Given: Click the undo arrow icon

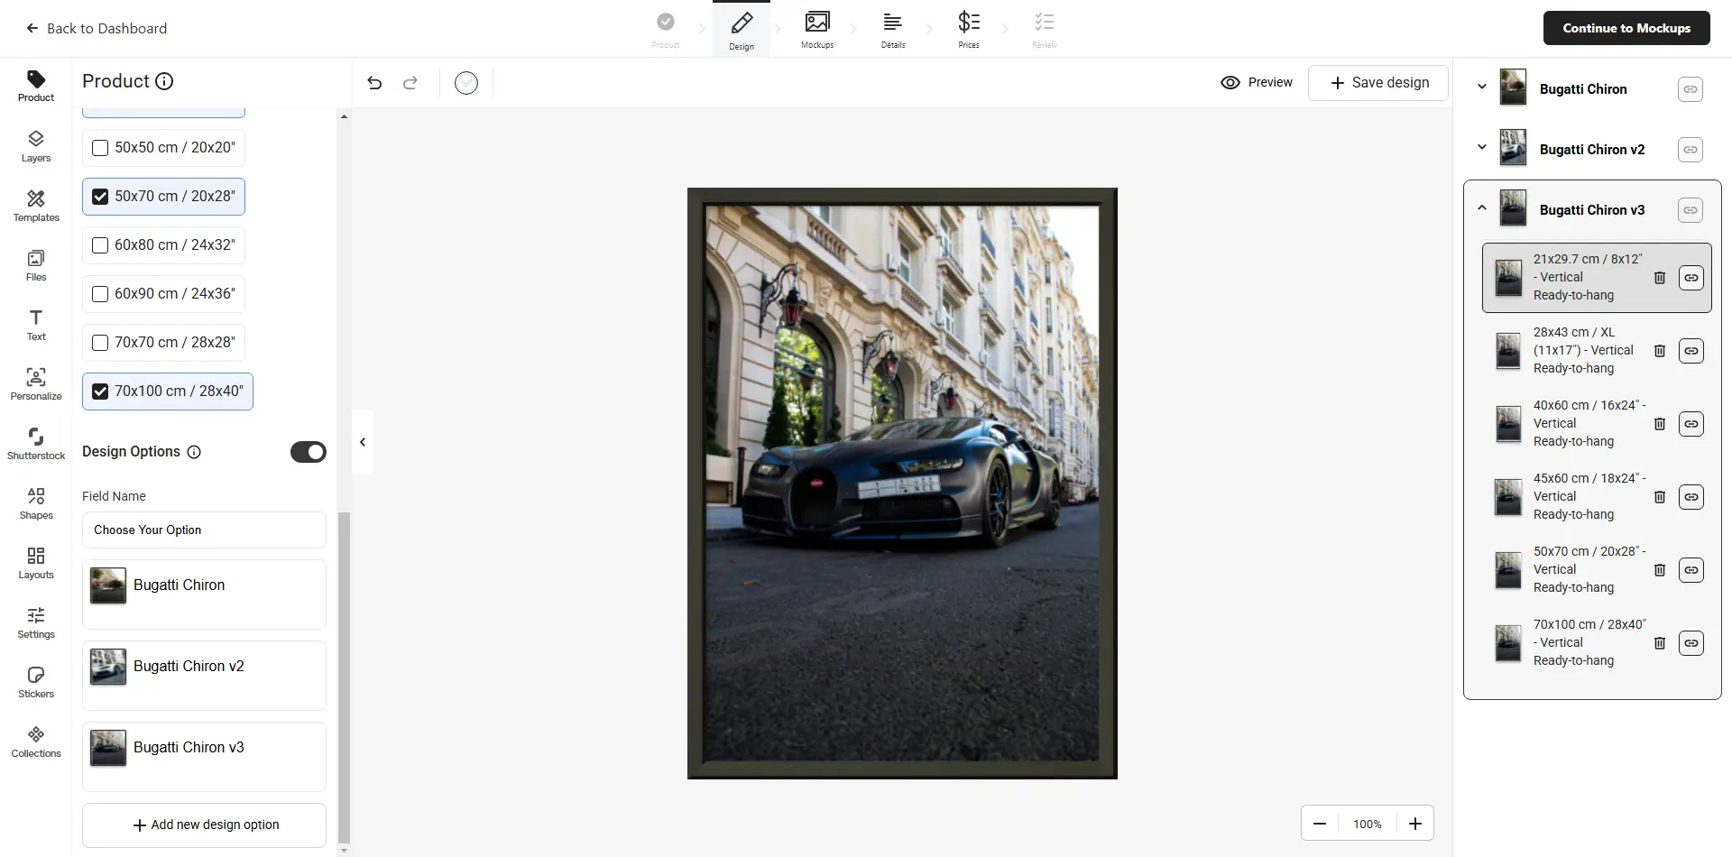Looking at the screenshot, I should click(374, 83).
